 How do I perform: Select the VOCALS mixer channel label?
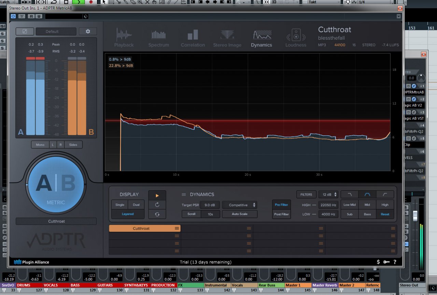56,285
